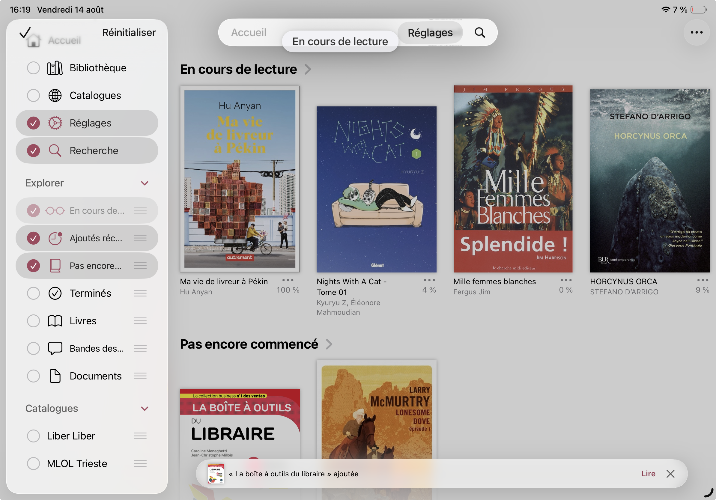Tap the Ajoutés récemment clock icon
The image size is (716, 500).
point(55,238)
